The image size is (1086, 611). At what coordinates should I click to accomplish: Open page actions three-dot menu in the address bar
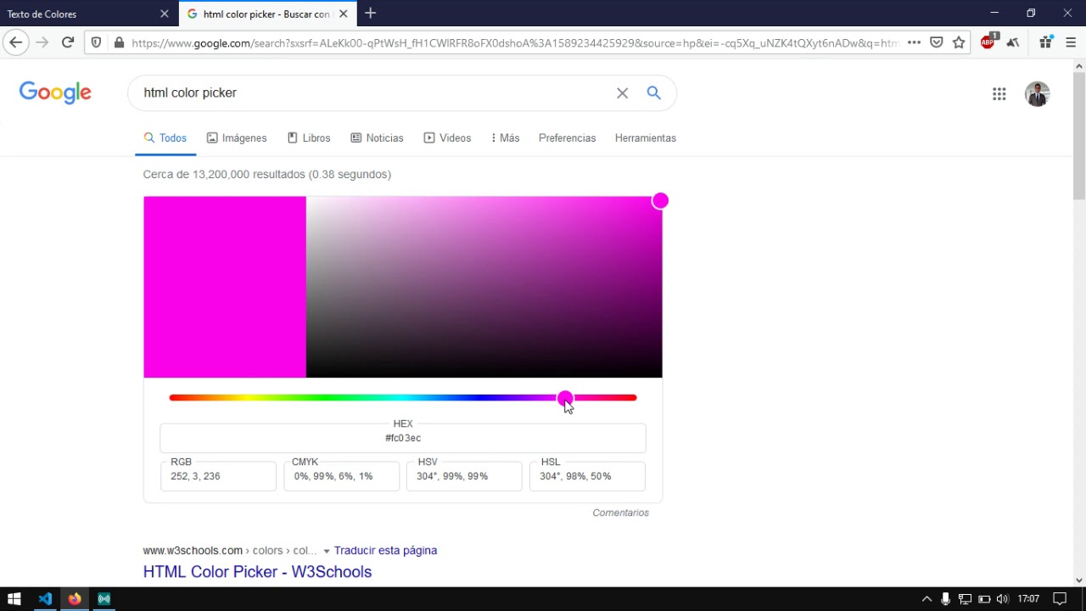[914, 42]
